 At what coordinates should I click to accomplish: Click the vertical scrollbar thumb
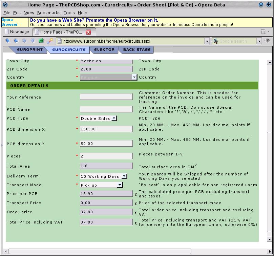pos(270,182)
